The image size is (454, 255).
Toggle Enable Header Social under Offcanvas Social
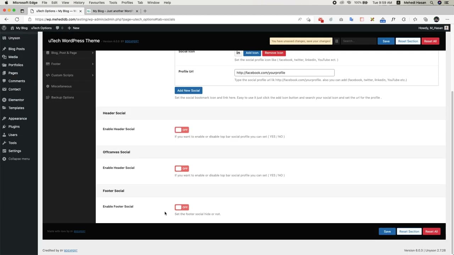tap(182, 169)
